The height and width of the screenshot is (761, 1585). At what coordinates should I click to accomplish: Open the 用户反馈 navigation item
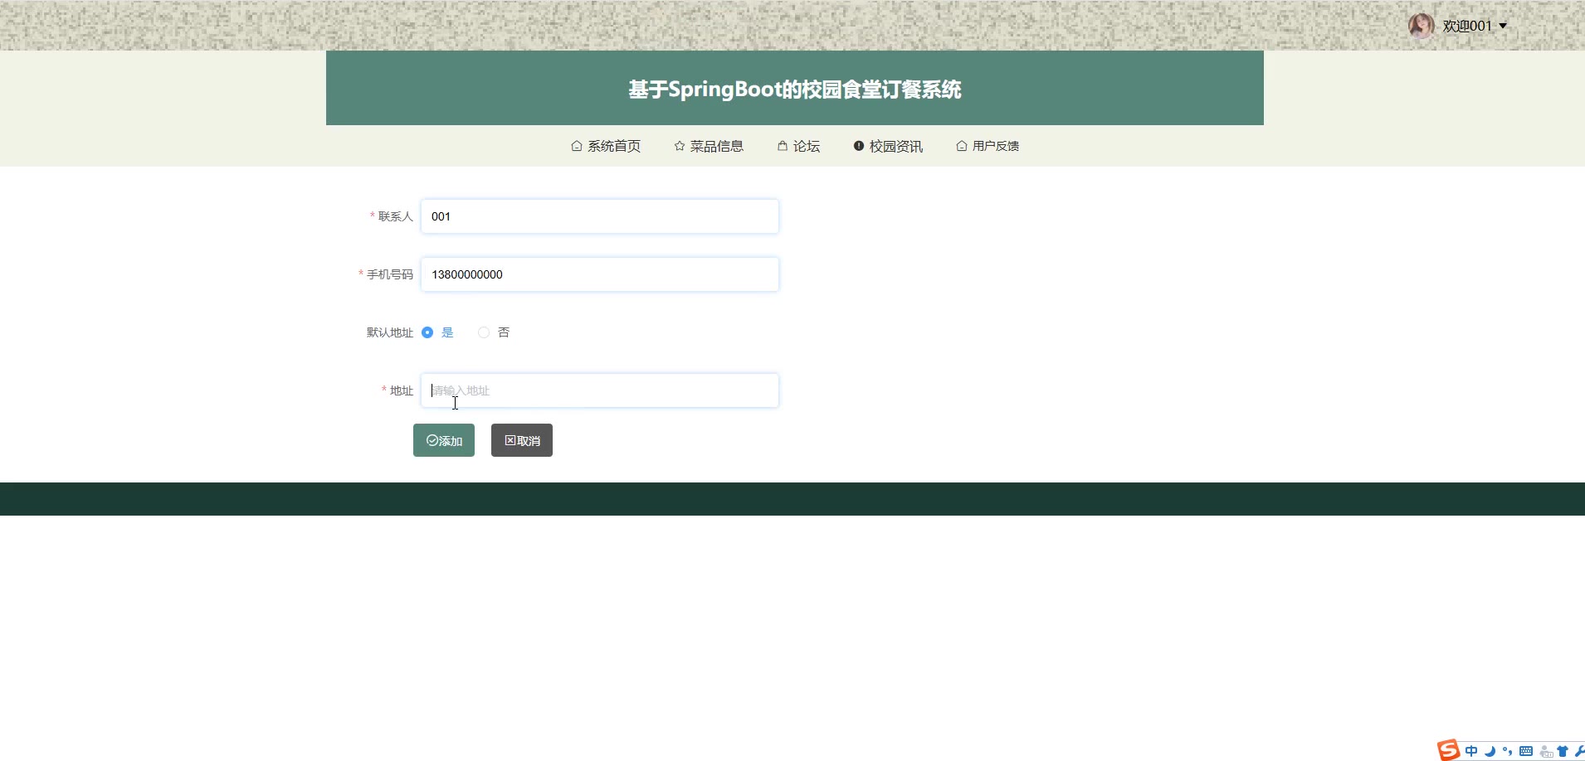pyautogui.click(x=988, y=146)
